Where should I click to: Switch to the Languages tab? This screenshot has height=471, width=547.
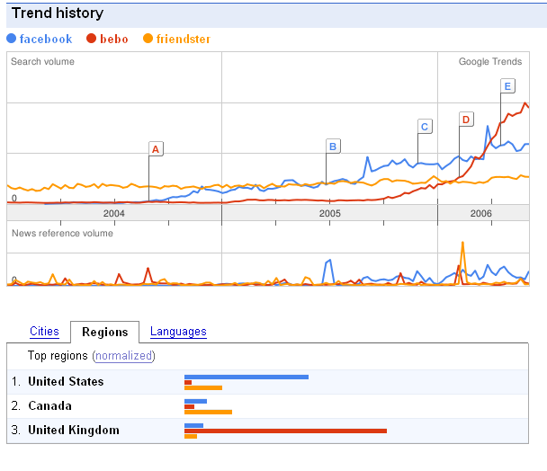pos(178,332)
